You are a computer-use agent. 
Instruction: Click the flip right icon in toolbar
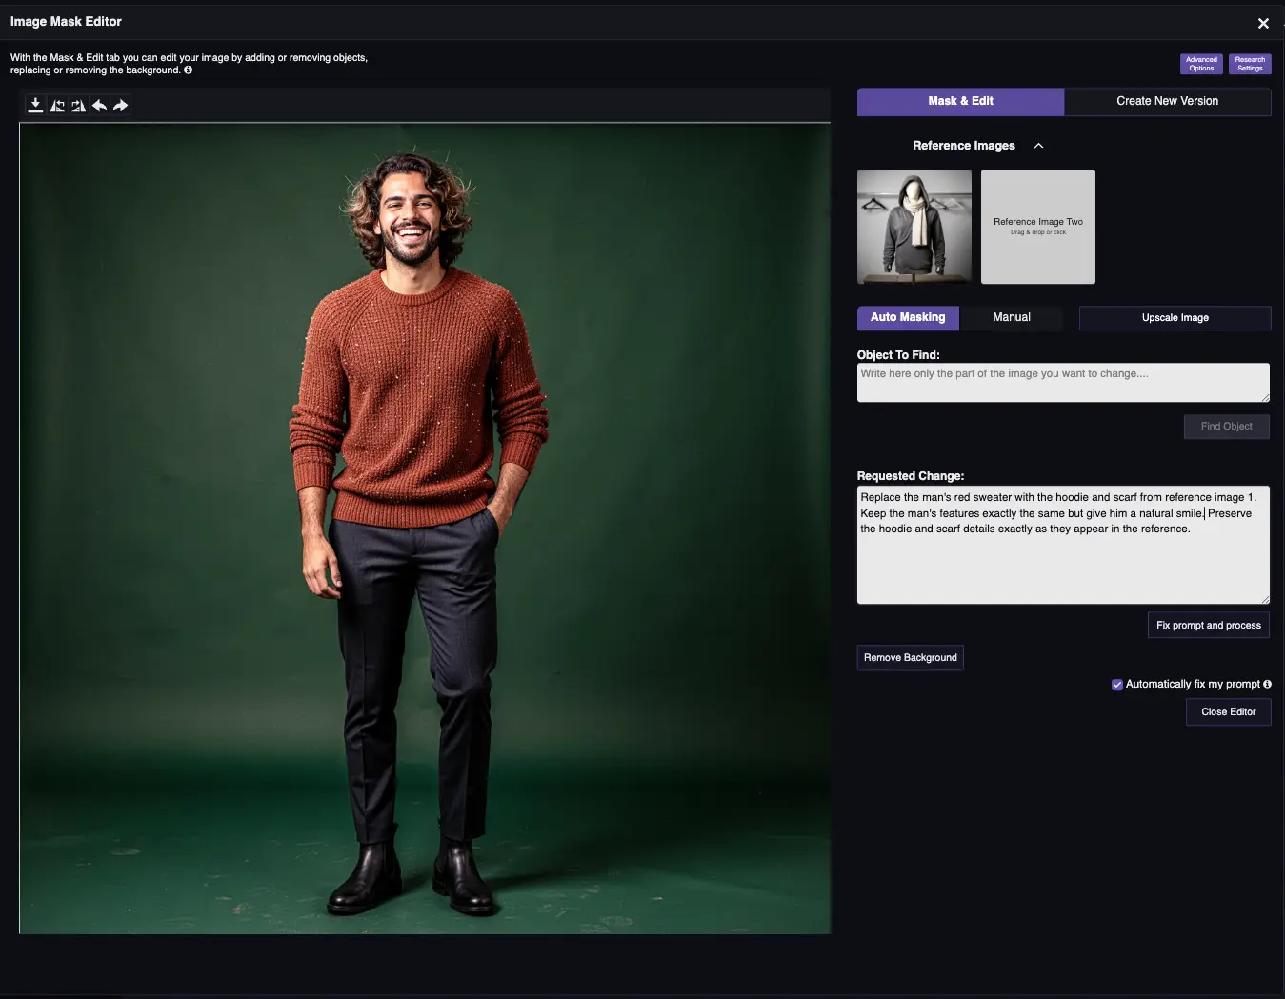tap(78, 106)
